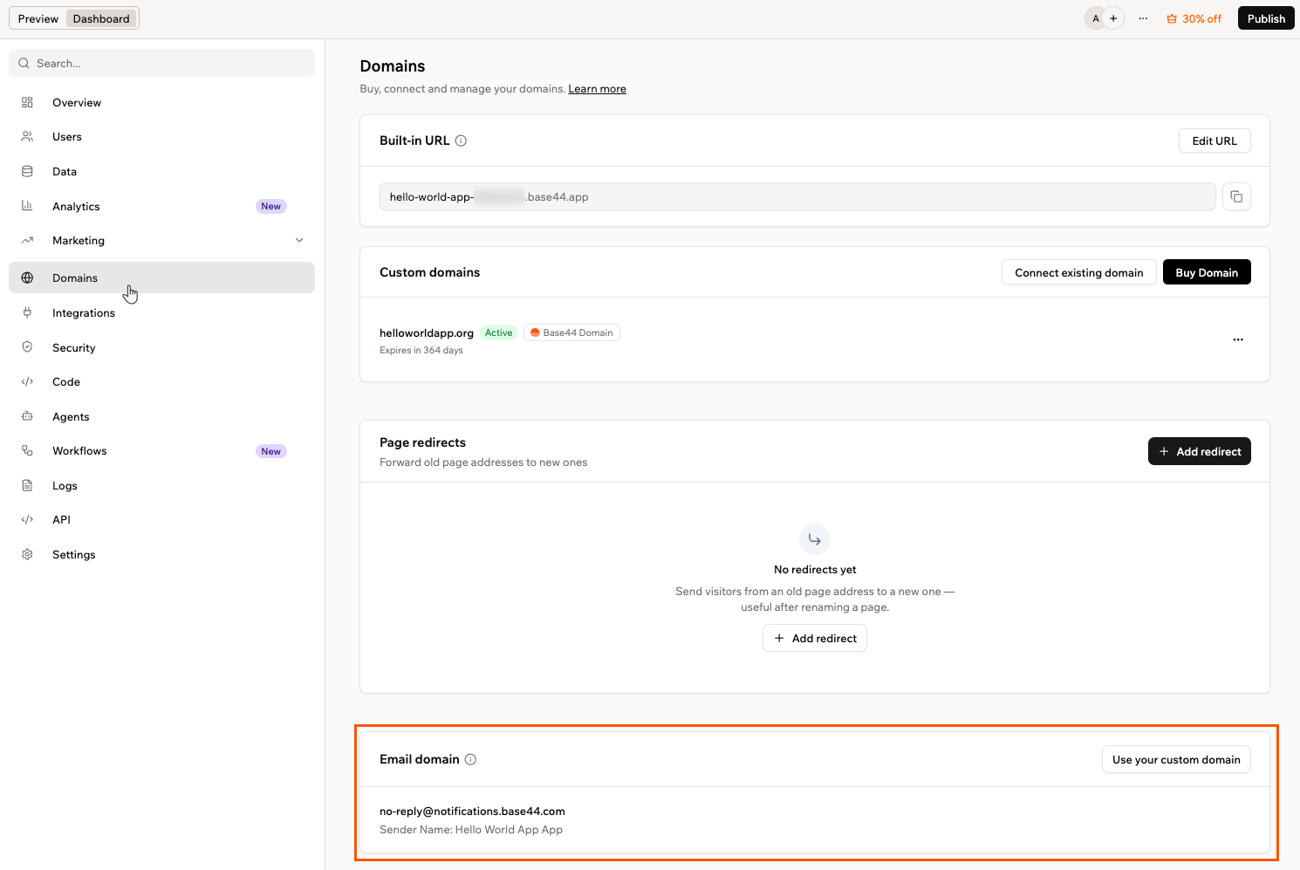
Task: Click the outlined Add redirect button
Action: click(x=815, y=638)
